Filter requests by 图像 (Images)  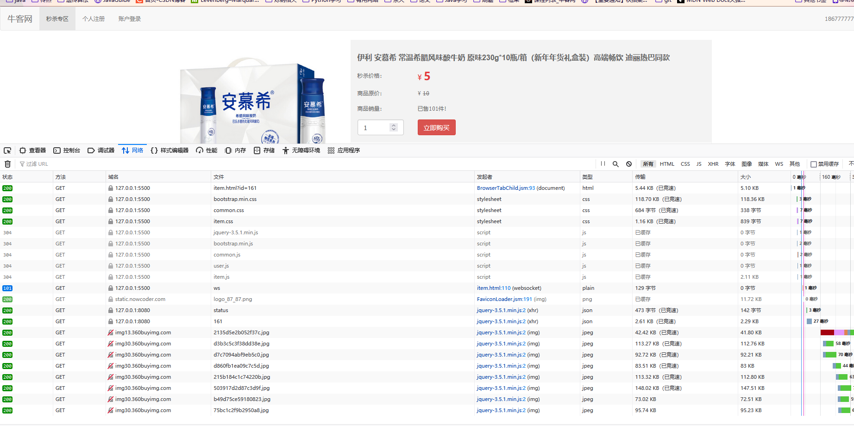(x=747, y=164)
